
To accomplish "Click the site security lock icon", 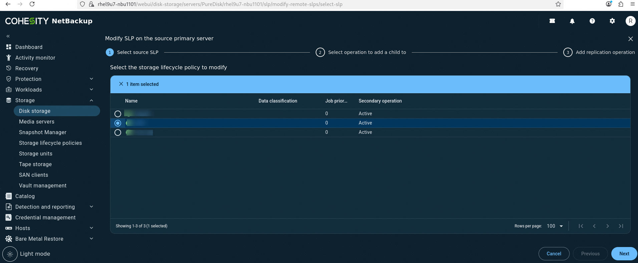I will pos(91,4).
